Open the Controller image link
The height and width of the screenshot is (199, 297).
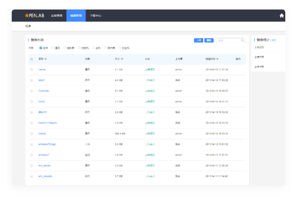tap(44, 91)
